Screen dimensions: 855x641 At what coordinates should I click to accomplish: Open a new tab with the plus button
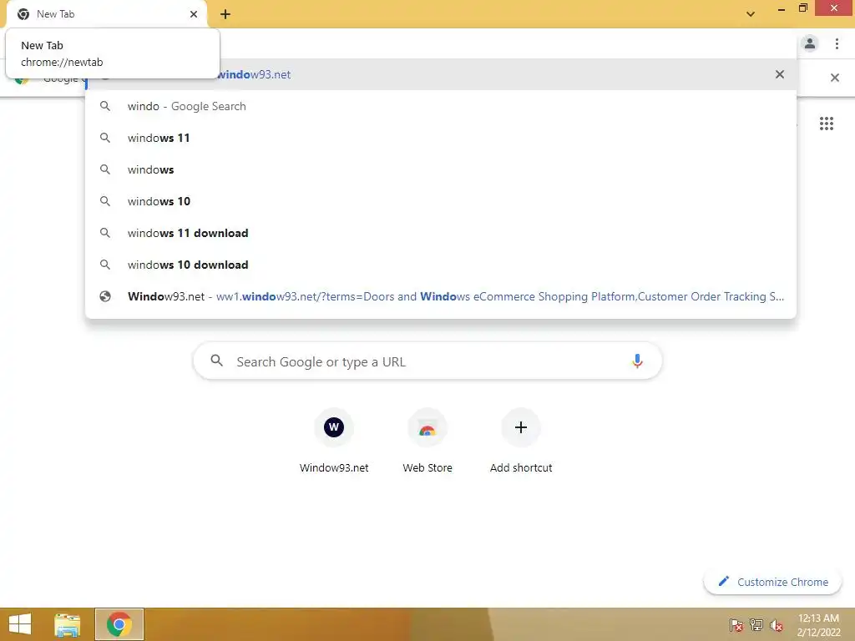(x=225, y=14)
